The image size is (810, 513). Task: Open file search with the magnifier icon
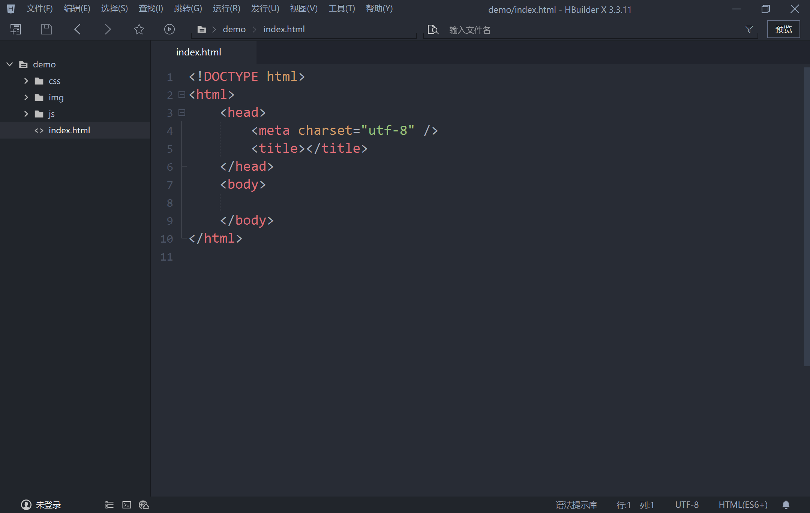point(433,29)
